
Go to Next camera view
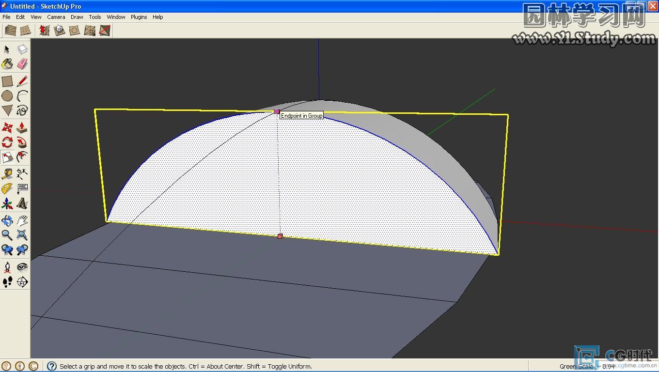22,250
